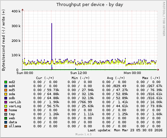Click the ollama brown legend swatch

[x=6, y=126]
